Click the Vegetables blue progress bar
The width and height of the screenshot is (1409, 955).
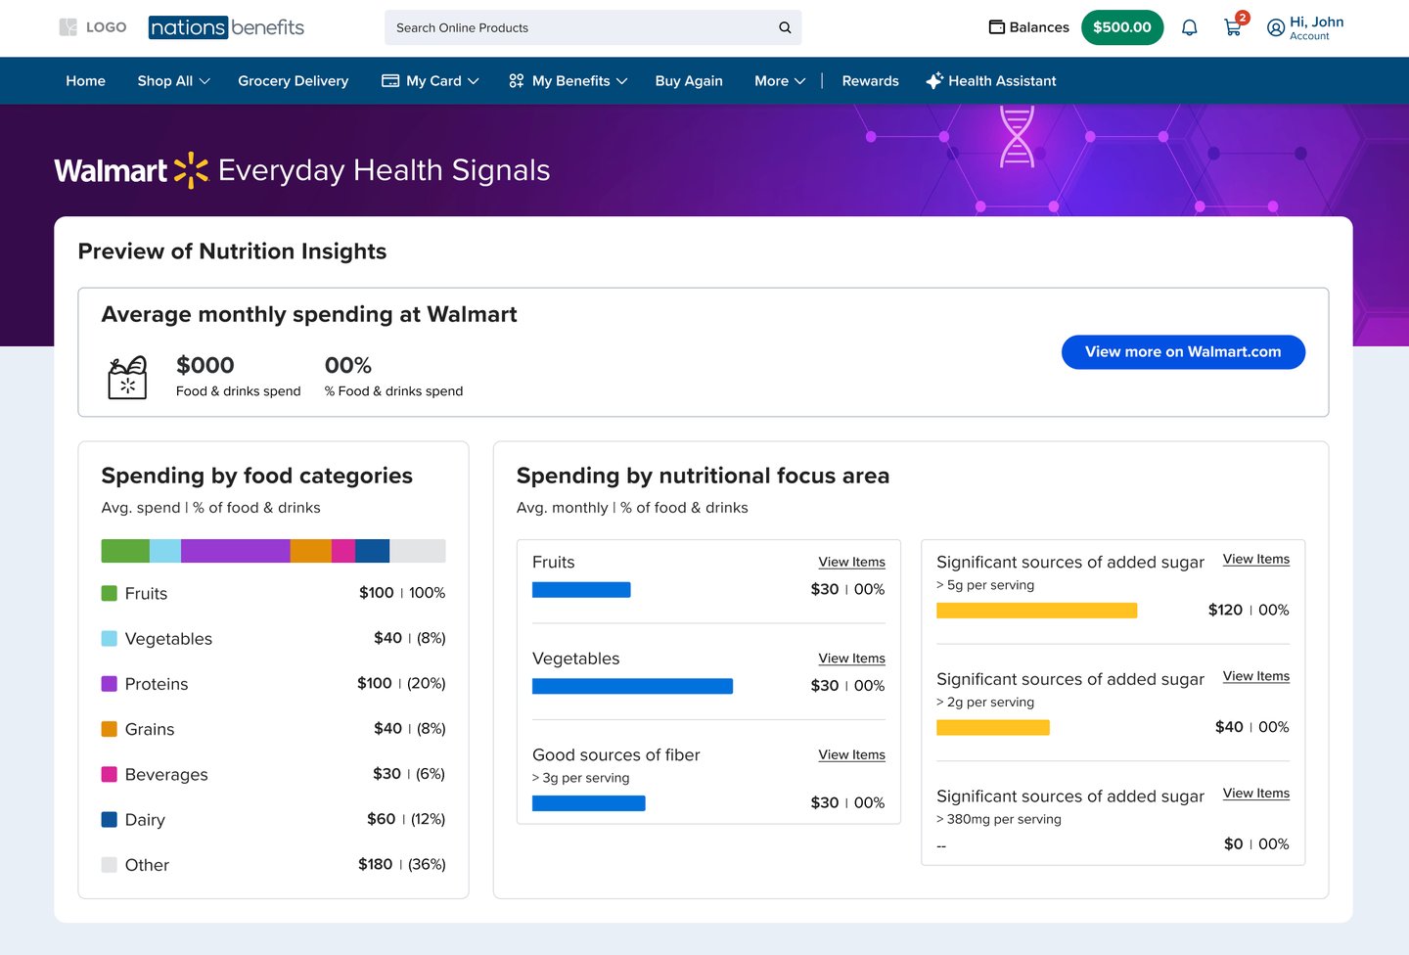click(632, 686)
